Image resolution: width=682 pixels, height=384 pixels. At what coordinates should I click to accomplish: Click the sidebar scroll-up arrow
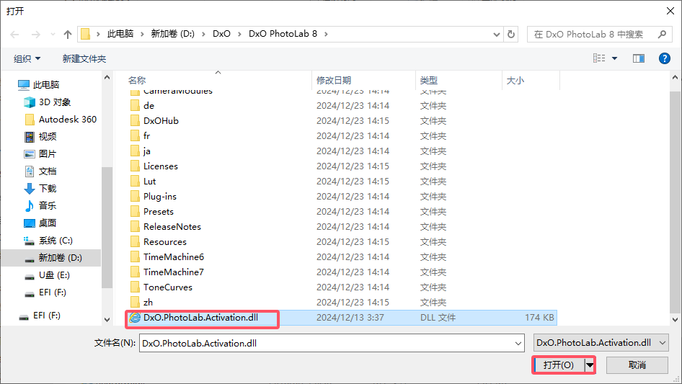[x=107, y=77]
